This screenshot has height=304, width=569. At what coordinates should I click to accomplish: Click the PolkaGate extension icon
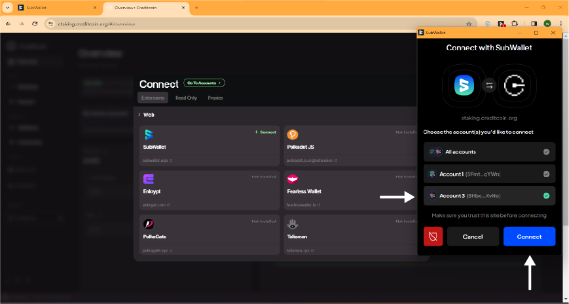pyautogui.click(x=149, y=223)
